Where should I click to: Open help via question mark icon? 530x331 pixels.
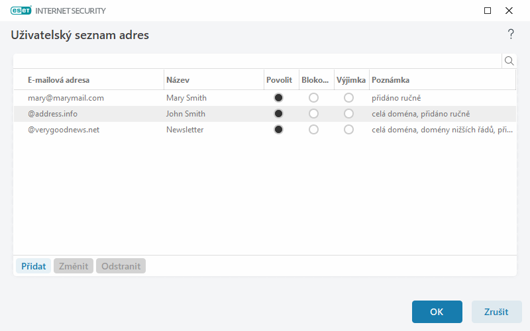click(510, 34)
